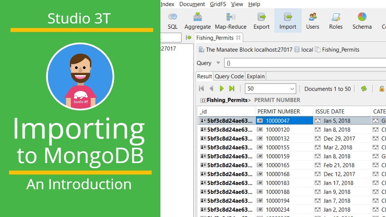Open the Help menu

click(x=254, y=4)
